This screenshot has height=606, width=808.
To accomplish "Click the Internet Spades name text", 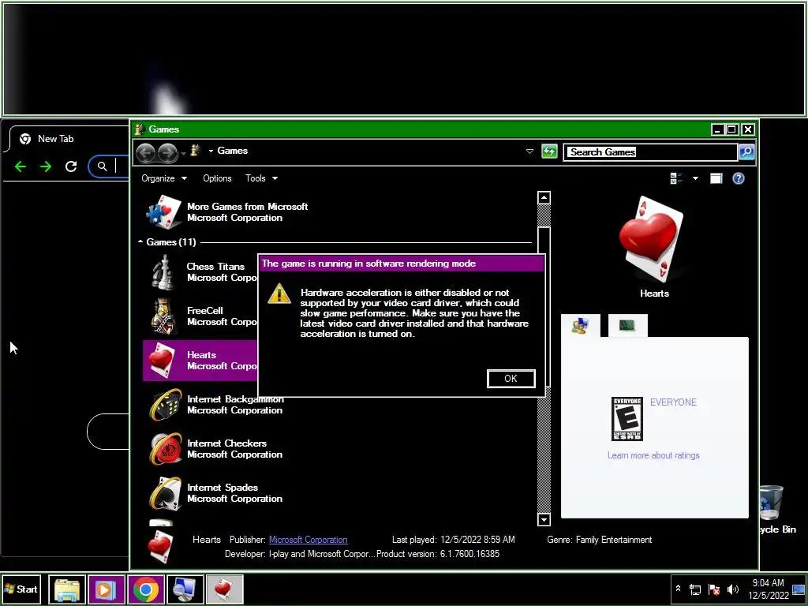I will click(x=222, y=488).
